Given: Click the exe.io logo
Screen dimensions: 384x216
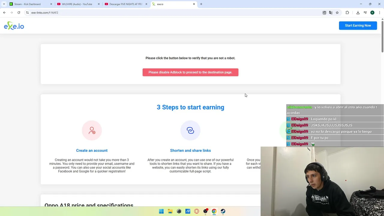Looking at the screenshot, I should click(x=14, y=26).
